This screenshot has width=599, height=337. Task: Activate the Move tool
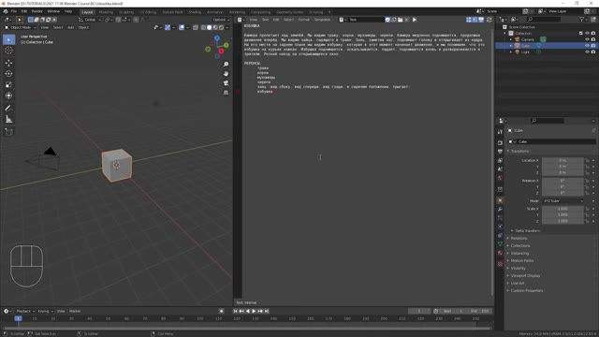pyautogui.click(x=8, y=63)
